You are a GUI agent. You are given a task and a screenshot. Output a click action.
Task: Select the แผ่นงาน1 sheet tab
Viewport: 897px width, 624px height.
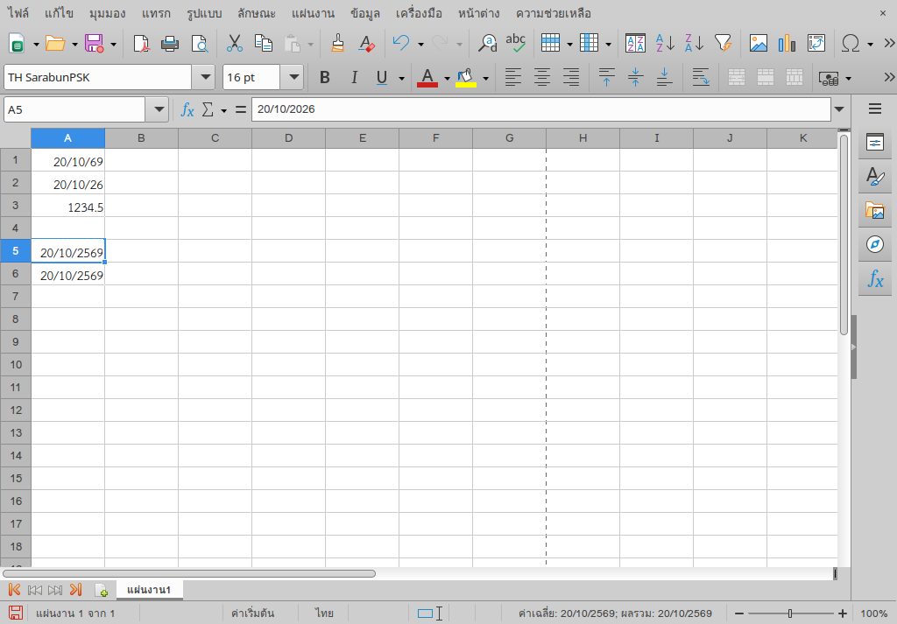pos(149,590)
